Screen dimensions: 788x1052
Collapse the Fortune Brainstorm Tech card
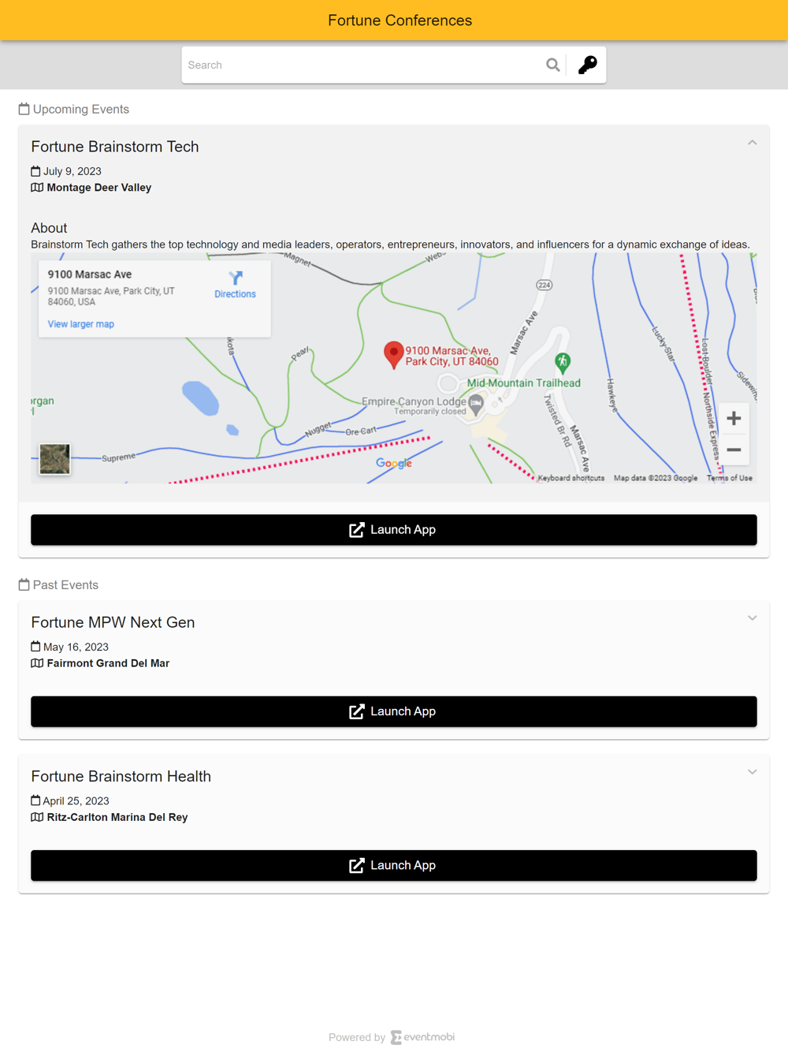tap(753, 143)
